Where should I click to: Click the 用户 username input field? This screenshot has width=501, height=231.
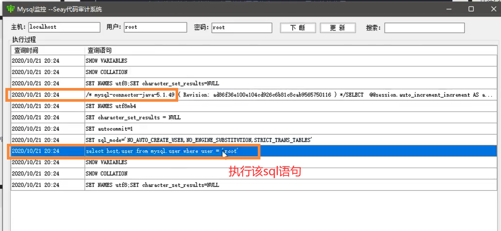click(x=155, y=27)
